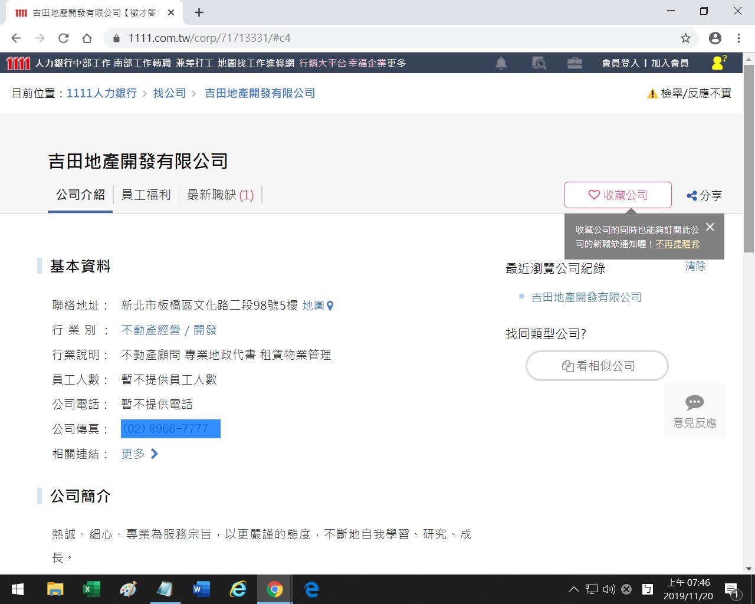Click 不動產經營 / 開發 industry link
Viewport: 755px width, 604px height.
[169, 330]
